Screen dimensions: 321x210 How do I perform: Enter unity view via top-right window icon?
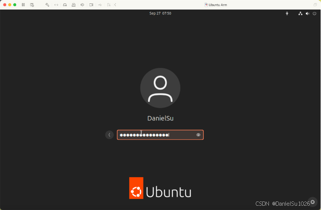315,5
